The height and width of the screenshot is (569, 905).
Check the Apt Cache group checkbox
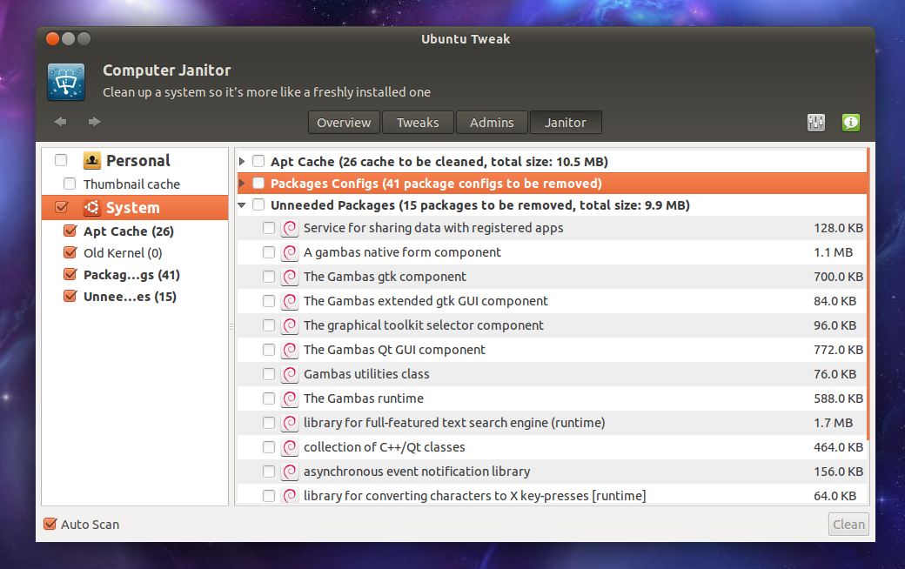258,162
